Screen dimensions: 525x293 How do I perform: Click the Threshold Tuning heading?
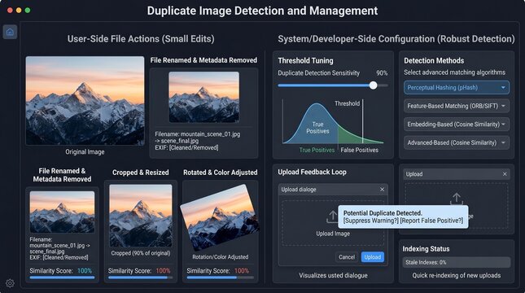point(305,60)
